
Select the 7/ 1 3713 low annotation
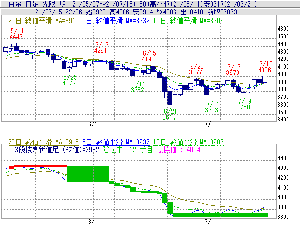tap(212, 107)
